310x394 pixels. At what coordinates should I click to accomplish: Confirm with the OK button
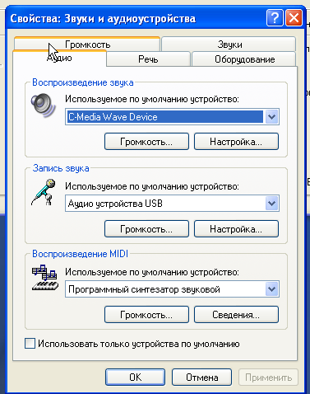click(x=136, y=378)
